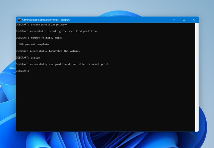Click the last empty DISKPART> prompt
214x148 pixels.
tap(23, 71)
